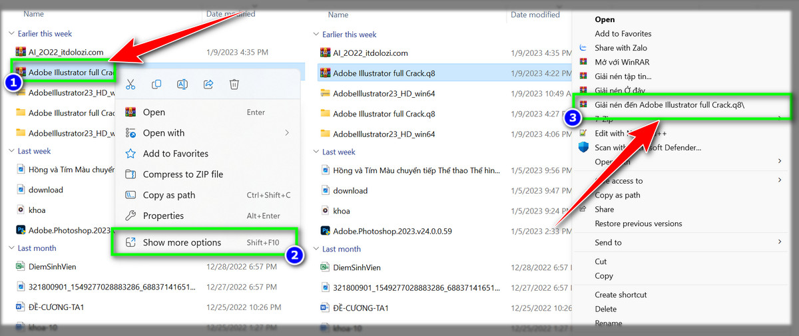
Task: Click the Cut scissors icon in the left context menu
Action: [x=131, y=84]
